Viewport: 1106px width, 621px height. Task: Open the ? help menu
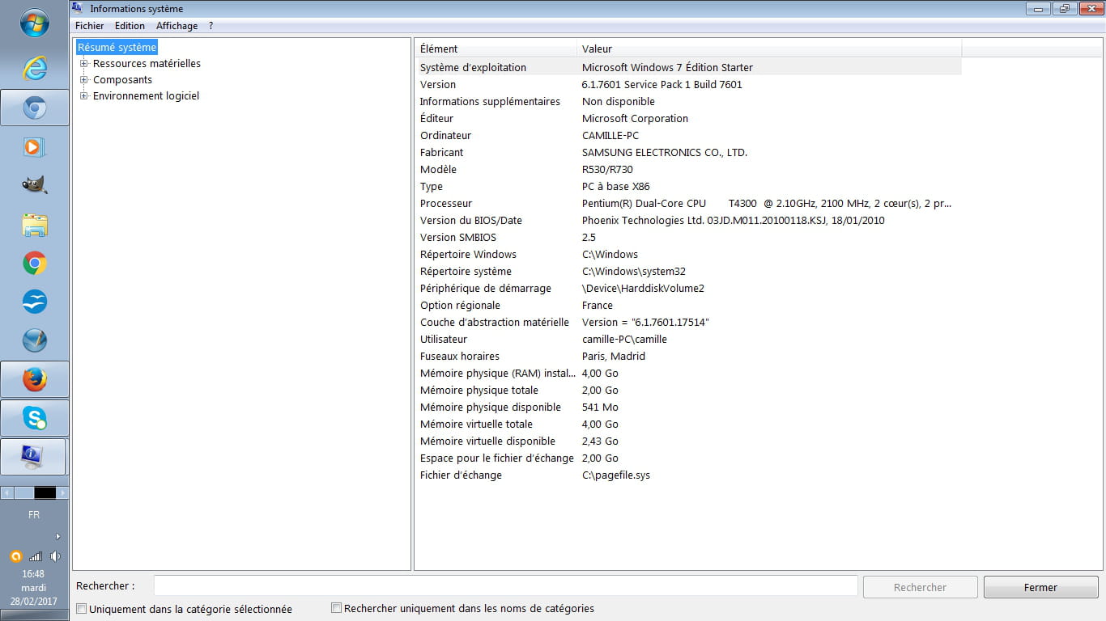click(x=211, y=26)
